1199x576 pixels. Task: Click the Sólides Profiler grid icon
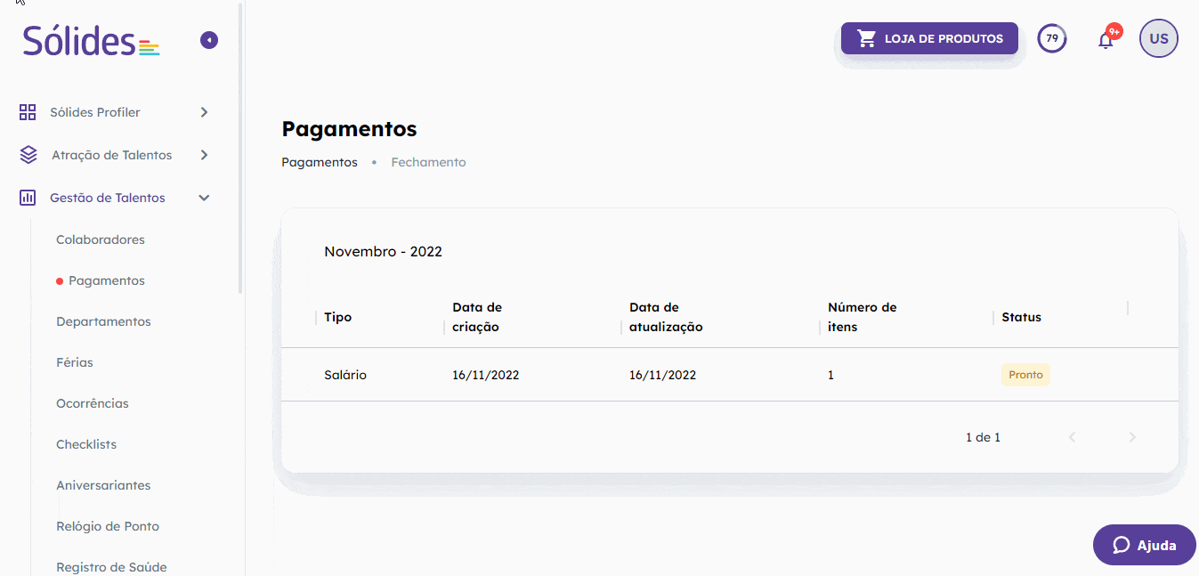coord(28,112)
